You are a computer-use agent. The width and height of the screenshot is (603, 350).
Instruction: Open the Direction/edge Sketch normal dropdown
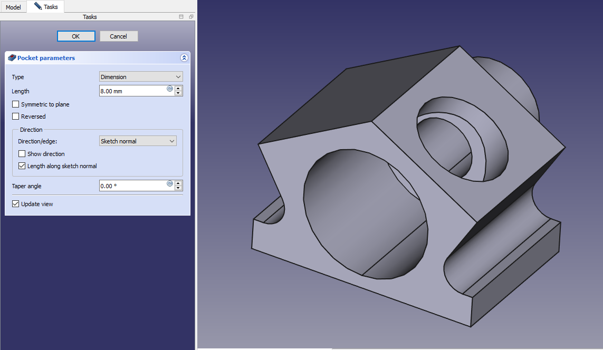(x=138, y=141)
